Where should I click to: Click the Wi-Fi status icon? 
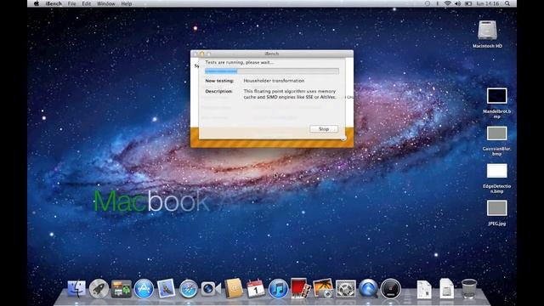(448, 3)
